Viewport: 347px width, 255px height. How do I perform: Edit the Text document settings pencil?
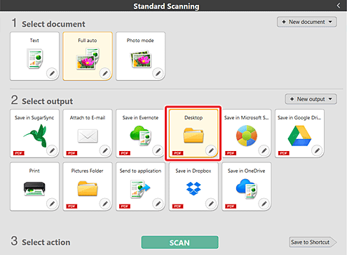[x=52, y=73]
